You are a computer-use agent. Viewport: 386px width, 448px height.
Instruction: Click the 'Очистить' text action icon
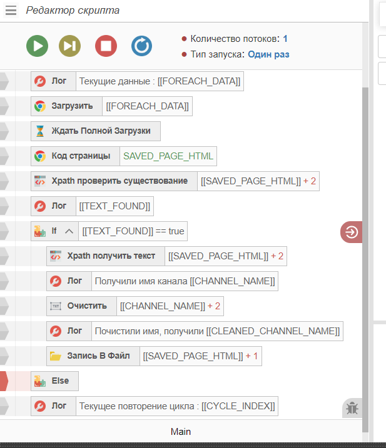click(55, 306)
